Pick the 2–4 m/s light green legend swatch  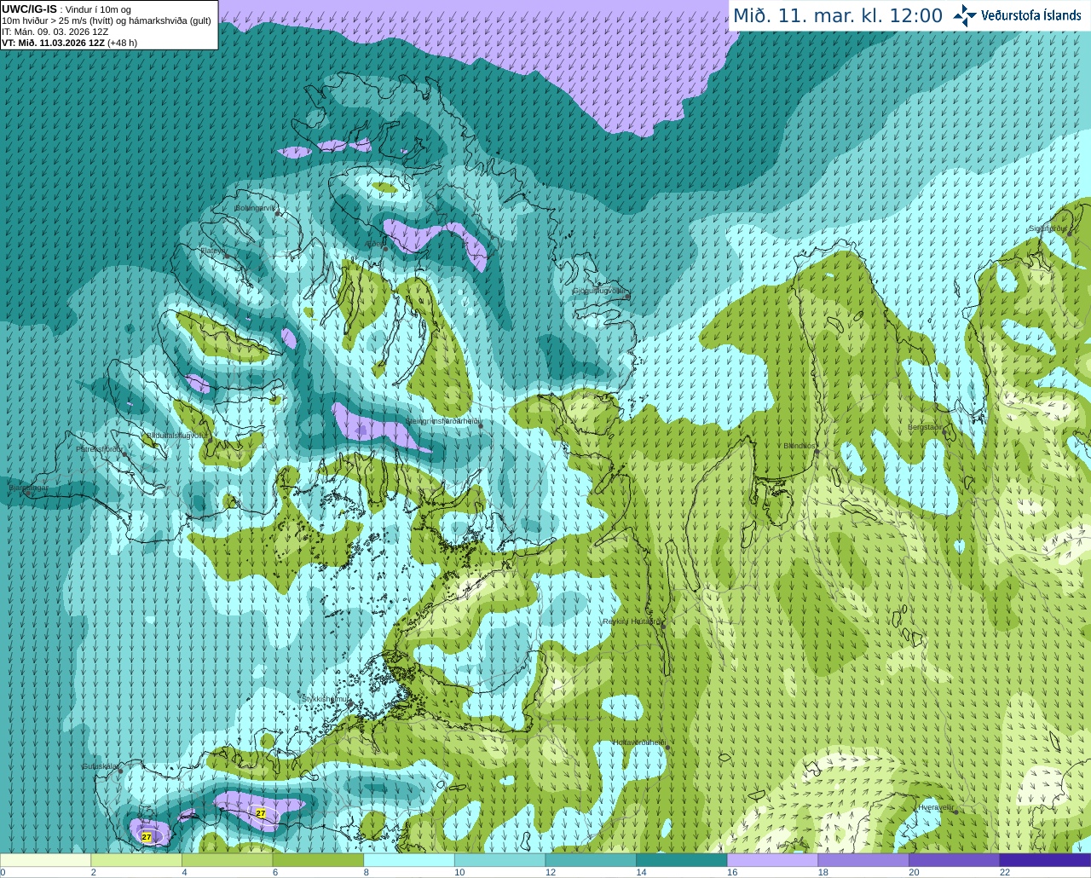[136, 860]
